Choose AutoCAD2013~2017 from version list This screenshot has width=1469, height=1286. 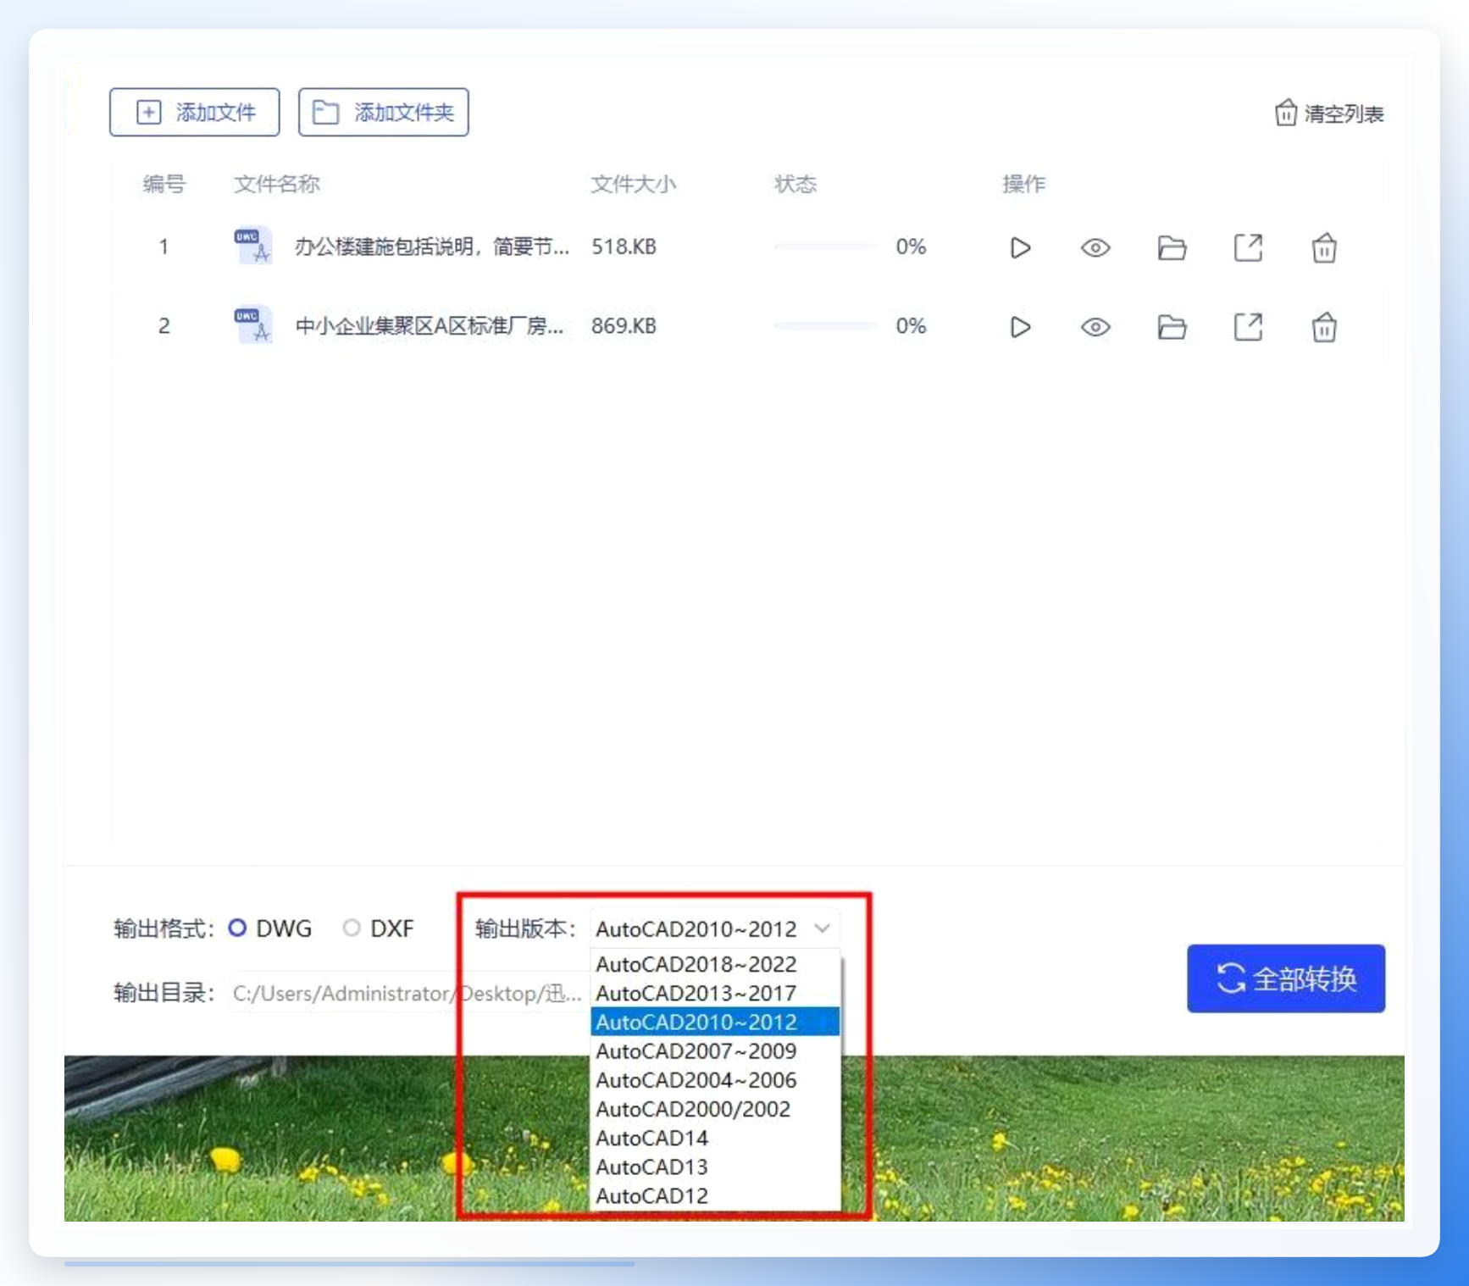715,993
